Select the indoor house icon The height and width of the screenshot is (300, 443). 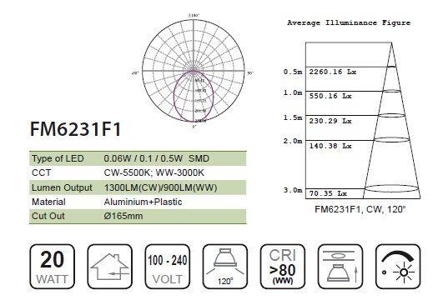pyautogui.click(x=110, y=267)
